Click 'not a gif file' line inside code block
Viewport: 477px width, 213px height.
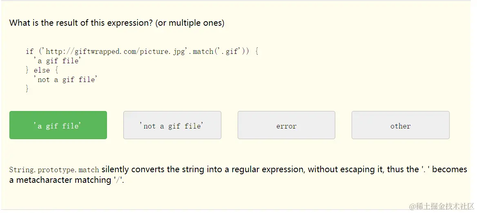65,80
